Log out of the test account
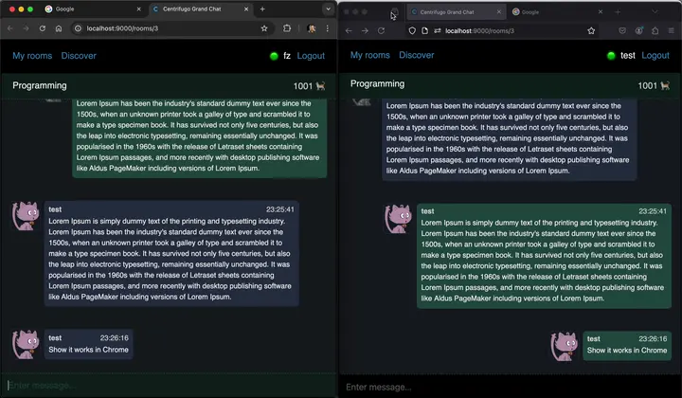The width and height of the screenshot is (682, 398). point(655,56)
